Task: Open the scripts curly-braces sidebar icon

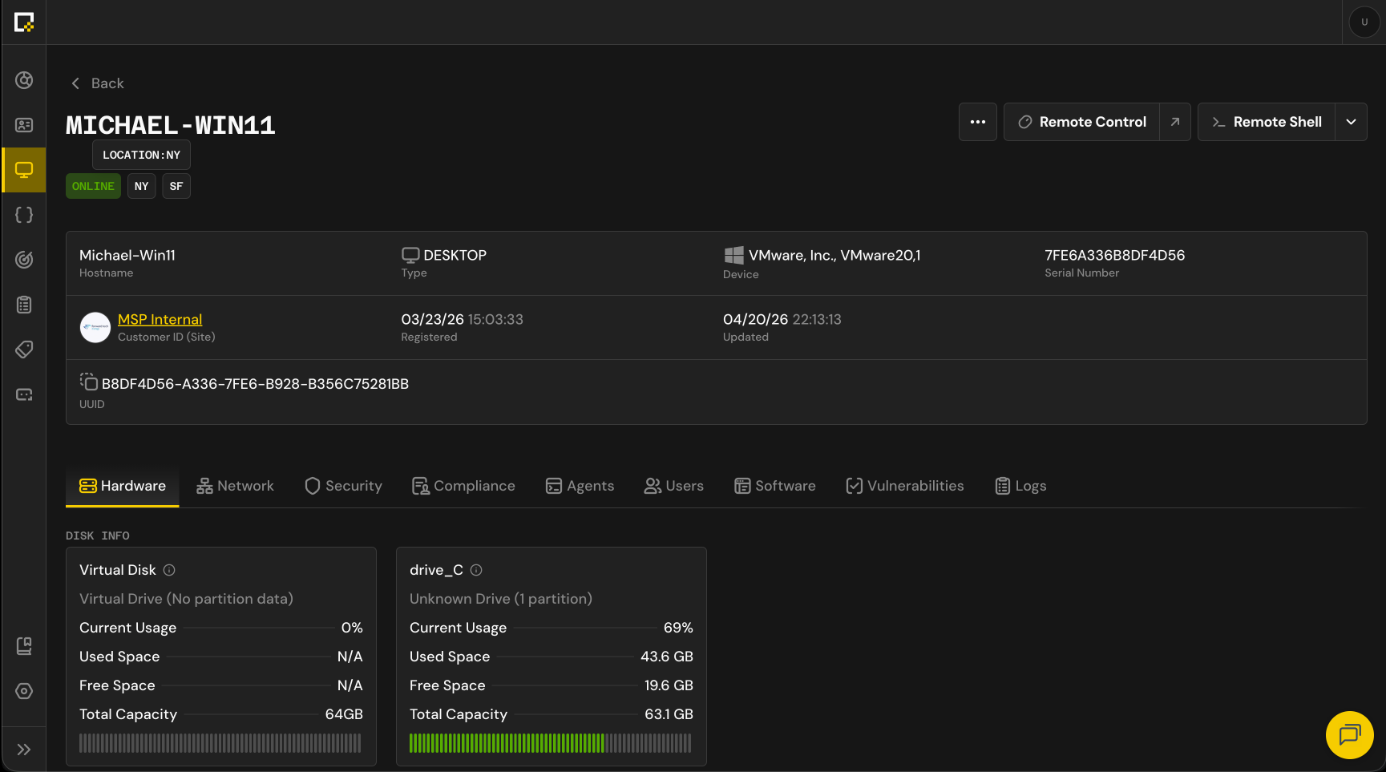Action: [24, 215]
